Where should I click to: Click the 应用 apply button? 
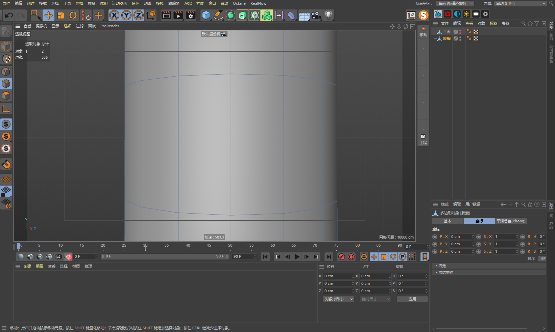412,299
